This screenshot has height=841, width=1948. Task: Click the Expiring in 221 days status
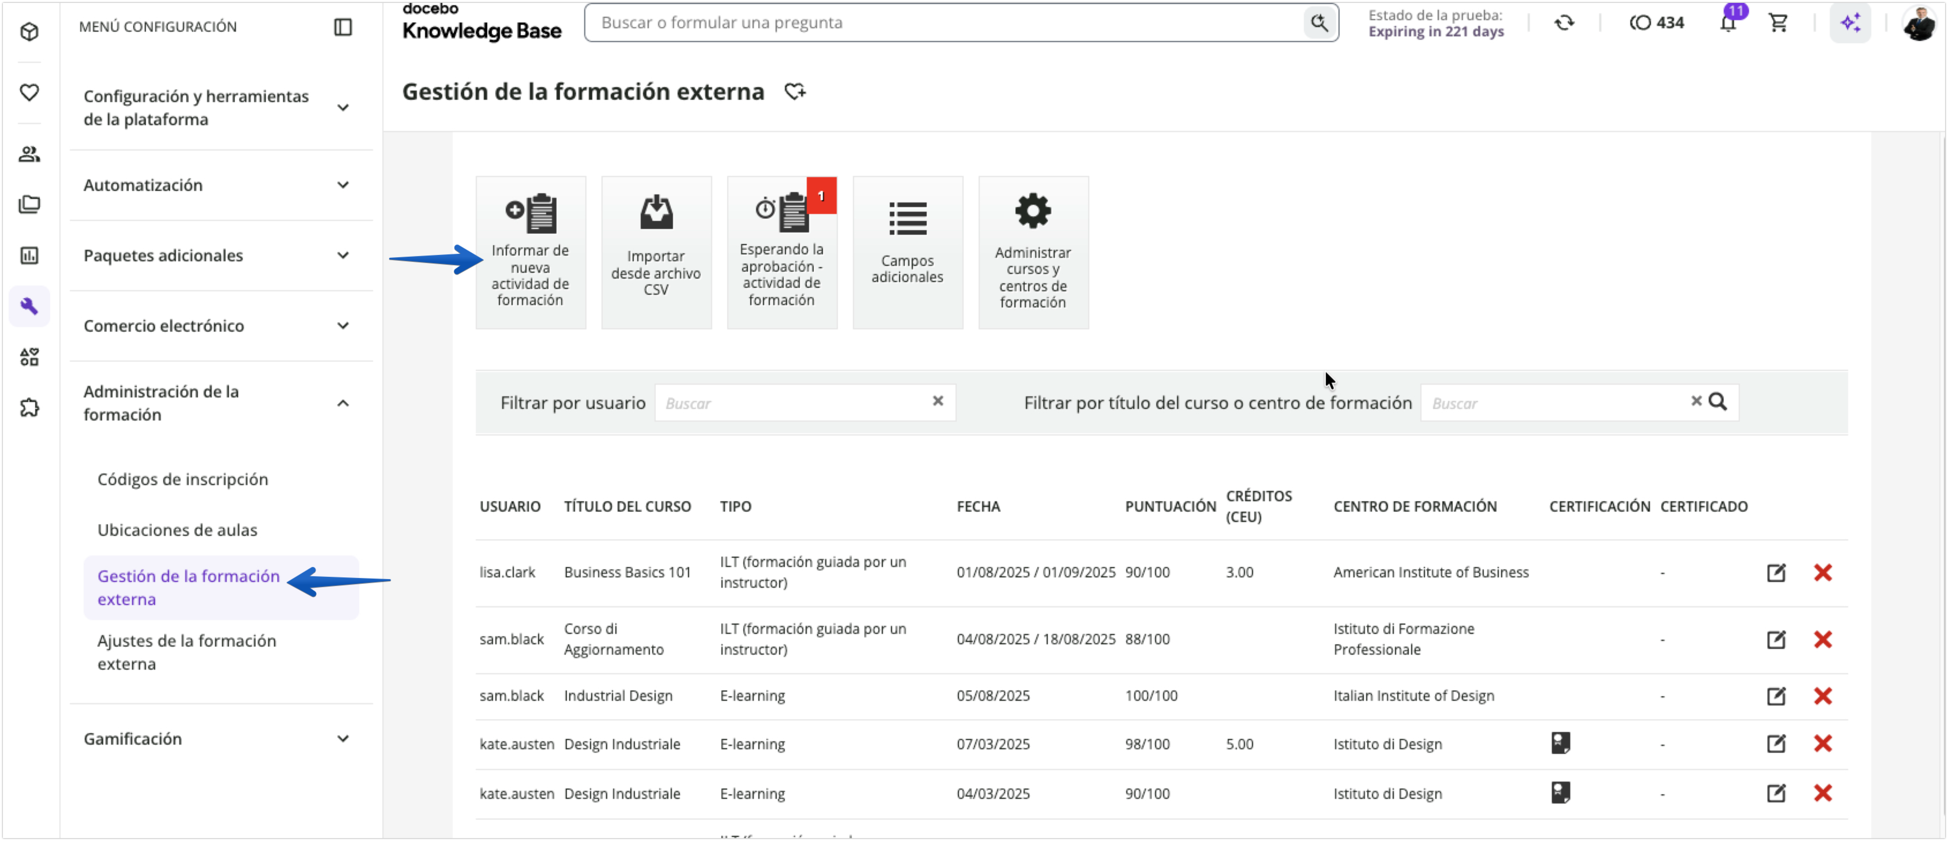(x=1435, y=32)
